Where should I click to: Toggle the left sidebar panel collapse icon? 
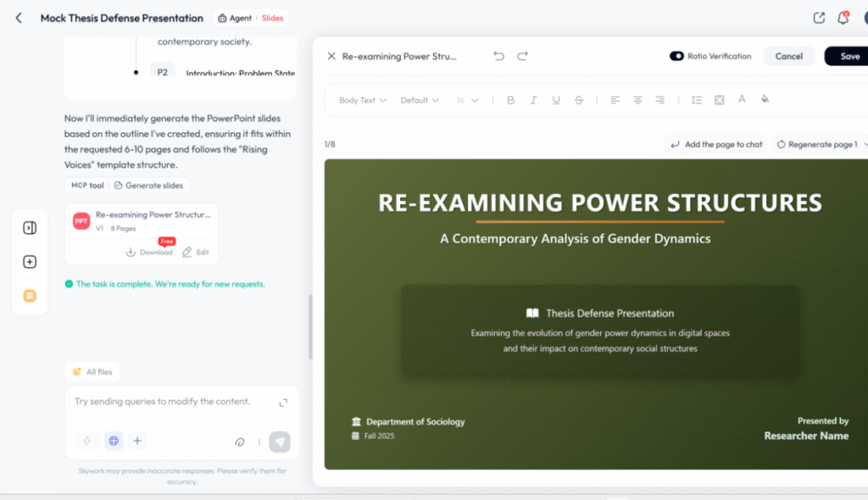[x=30, y=228]
